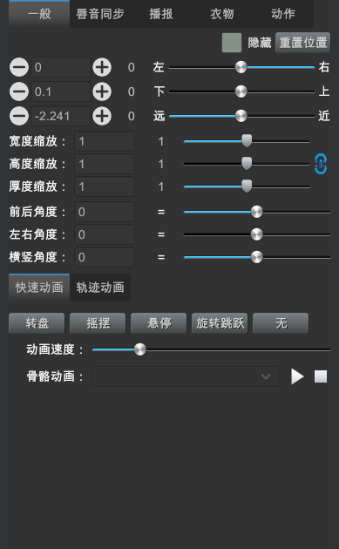
Task: Open the 骨骼动画 dropdown list
Action: pyautogui.click(x=185, y=376)
